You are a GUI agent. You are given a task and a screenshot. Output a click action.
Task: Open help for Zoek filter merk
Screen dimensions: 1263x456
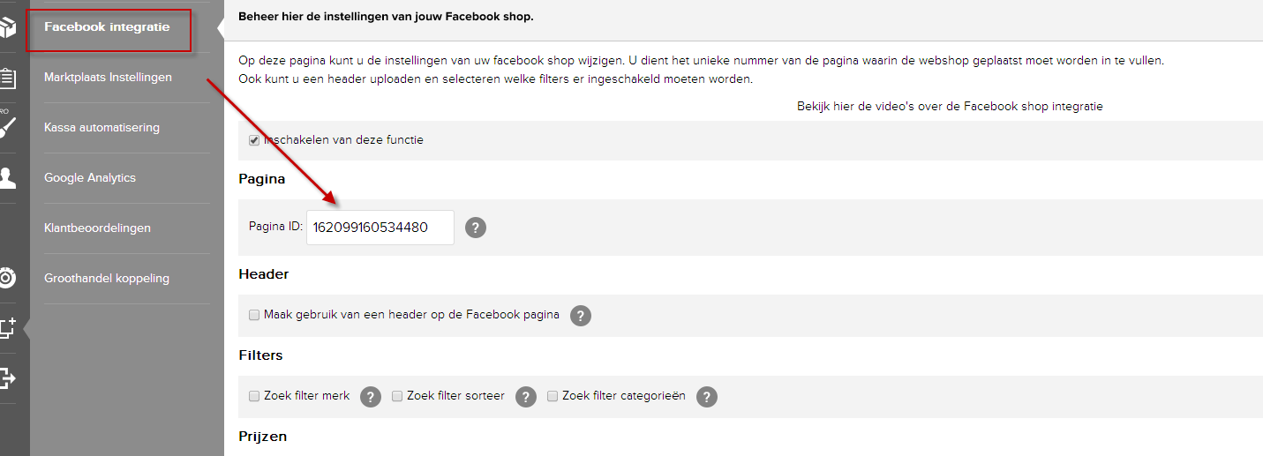[371, 397]
